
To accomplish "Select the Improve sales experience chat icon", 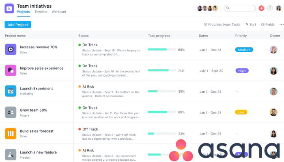I will (11, 70).
